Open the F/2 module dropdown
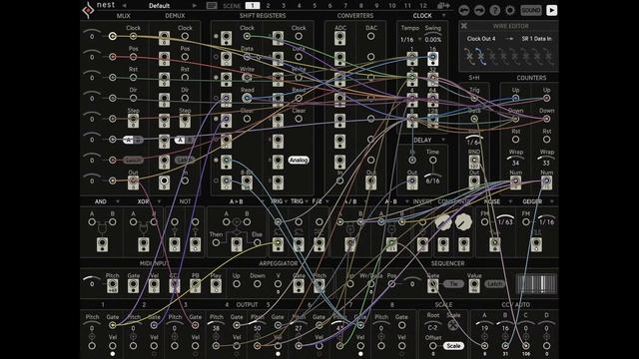639x359 pixels. (x=327, y=201)
